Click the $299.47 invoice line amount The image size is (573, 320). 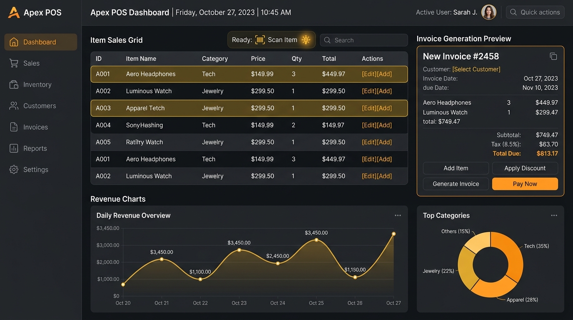(x=547, y=112)
